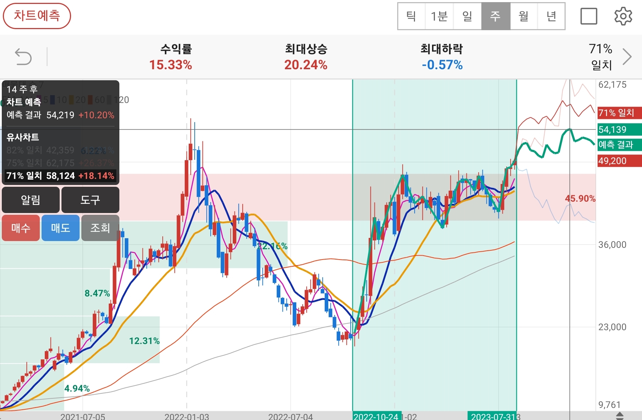Tap the 23,000 price axis label
The width and height of the screenshot is (642, 420).
(613, 327)
